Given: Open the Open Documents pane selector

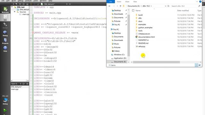Looking at the screenshot, I should pyautogui.click(x=20, y=84).
